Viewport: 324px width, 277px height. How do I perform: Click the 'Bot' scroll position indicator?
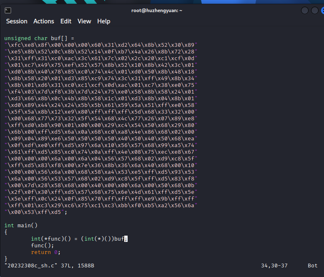click(x=312, y=266)
